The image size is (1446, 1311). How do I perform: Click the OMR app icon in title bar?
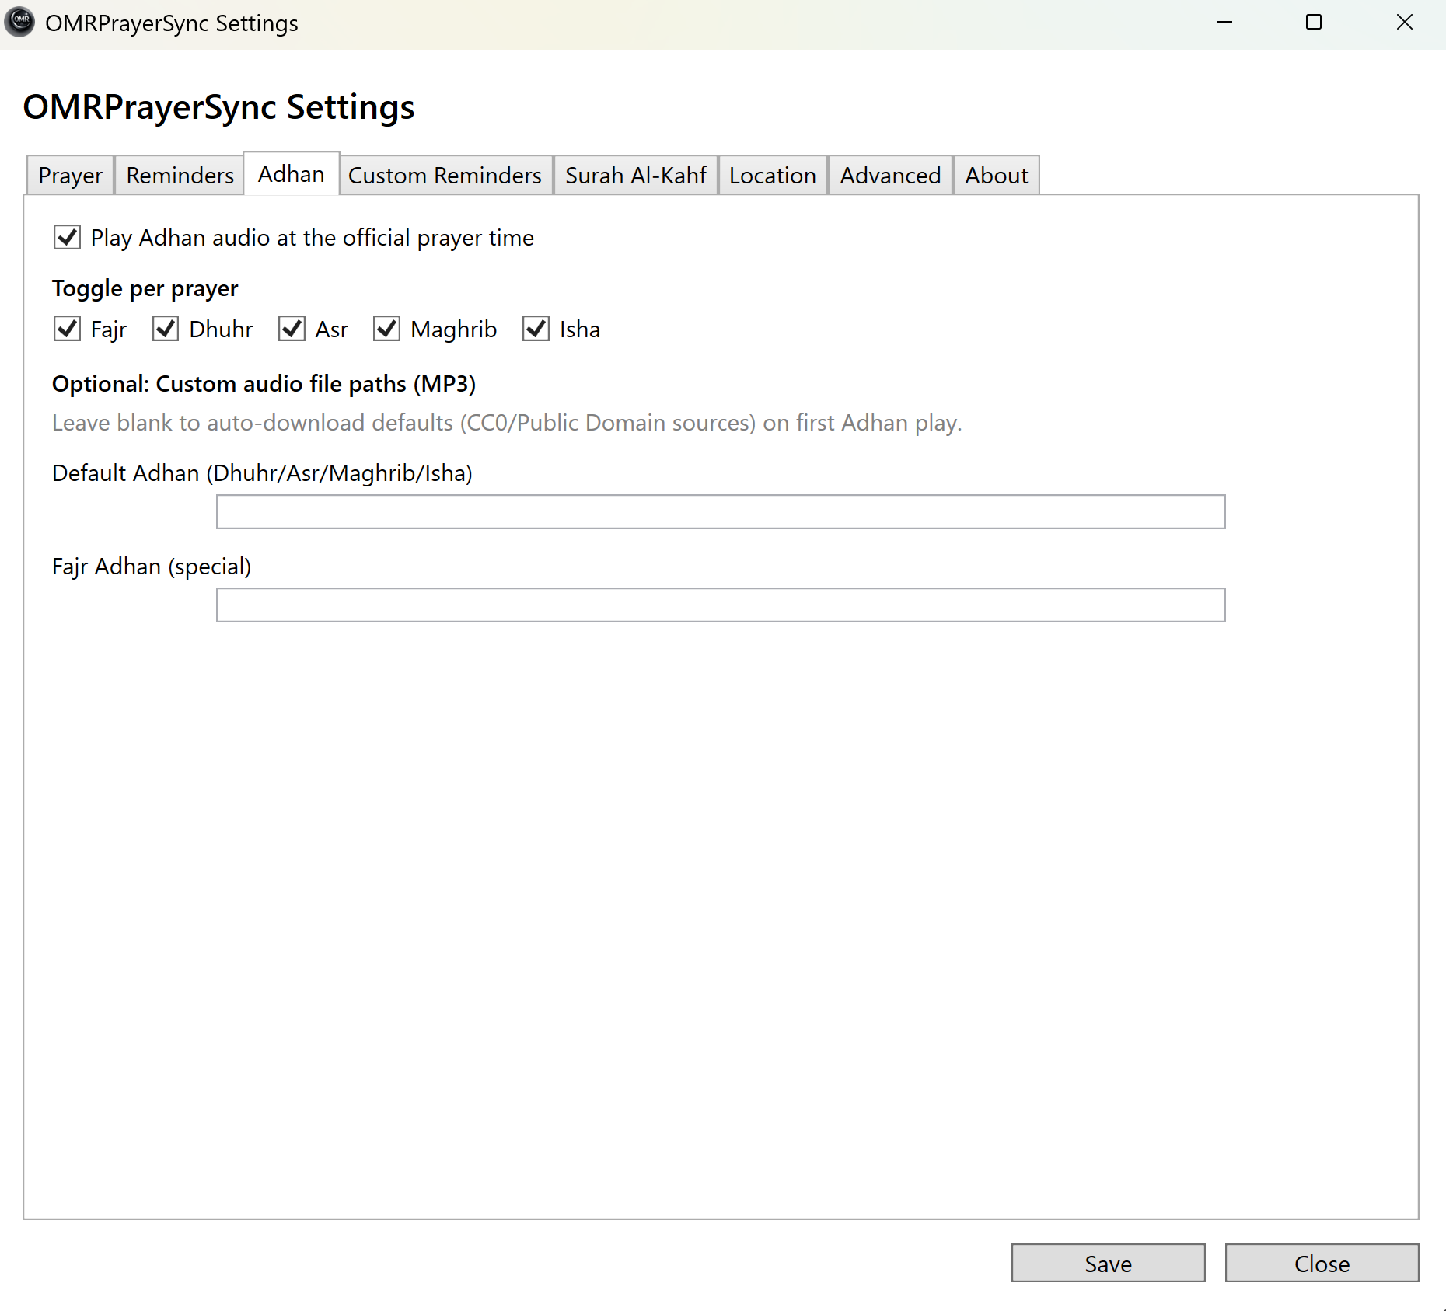click(20, 22)
